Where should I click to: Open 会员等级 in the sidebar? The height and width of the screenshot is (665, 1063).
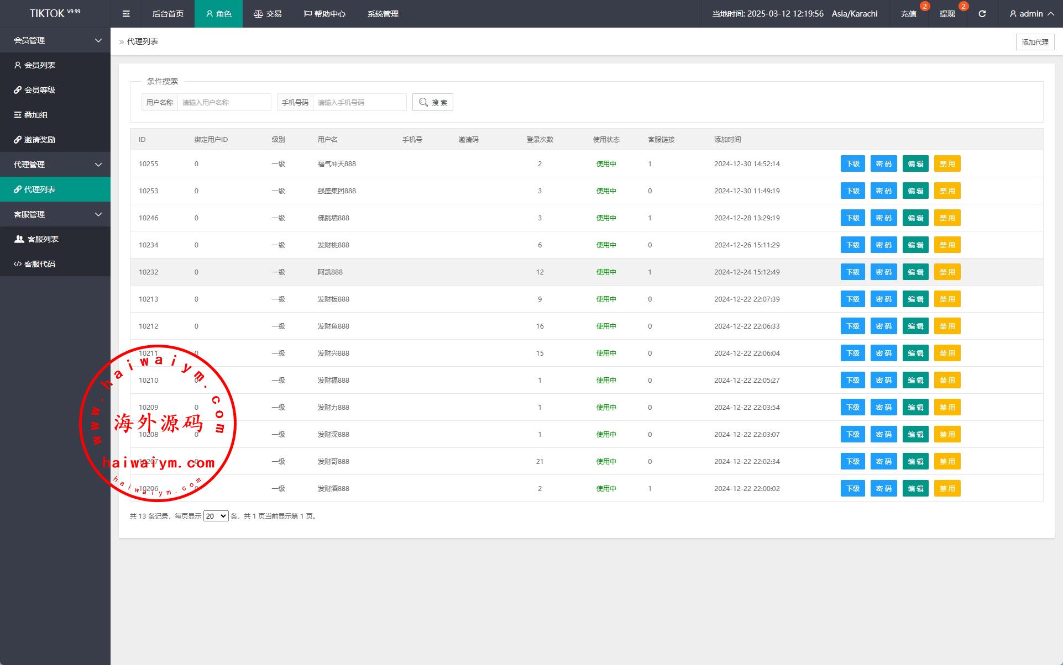pos(40,90)
